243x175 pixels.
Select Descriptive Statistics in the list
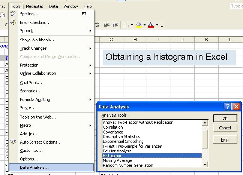(x=152, y=136)
